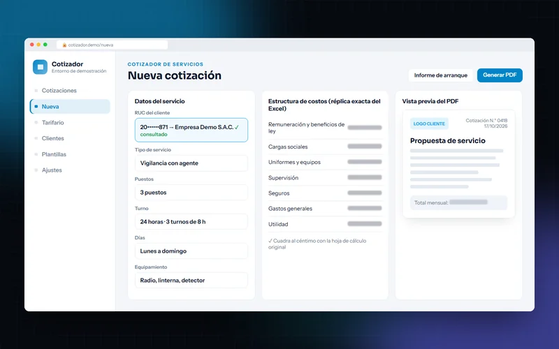Click the RUC del cliente field

(191, 130)
